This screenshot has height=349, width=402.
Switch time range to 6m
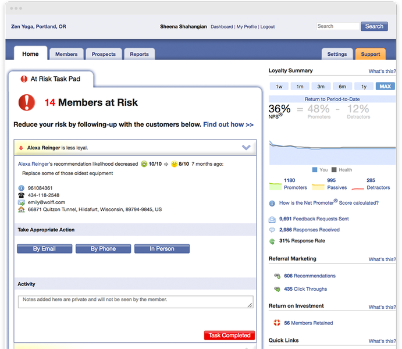pyautogui.click(x=343, y=87)
